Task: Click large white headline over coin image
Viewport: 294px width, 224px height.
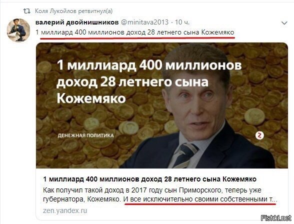Action: (149, 82)
